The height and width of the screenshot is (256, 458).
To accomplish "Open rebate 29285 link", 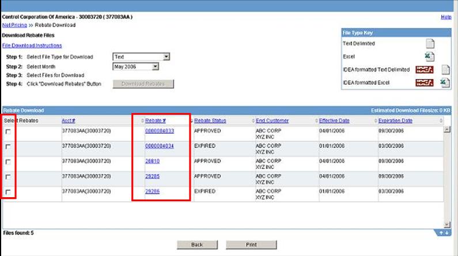I will [153, 176].
